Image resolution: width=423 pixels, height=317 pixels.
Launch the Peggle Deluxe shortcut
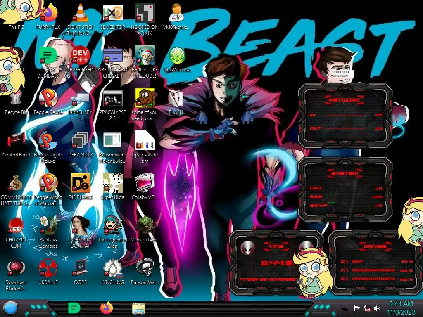[x=48, y=102]
